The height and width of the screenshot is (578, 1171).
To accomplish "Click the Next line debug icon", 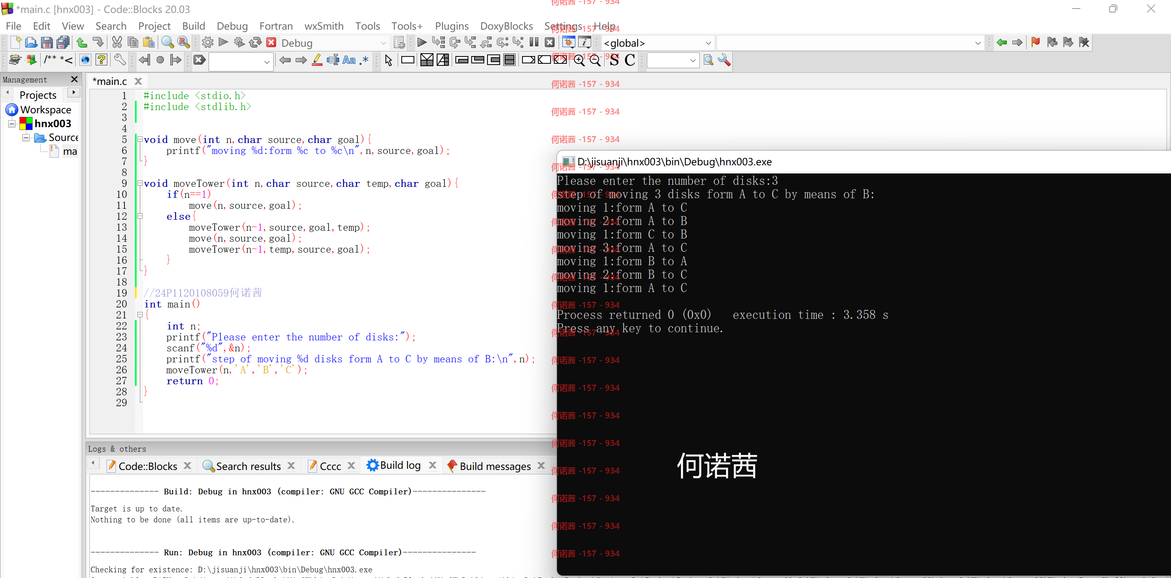I will [455, 43].
